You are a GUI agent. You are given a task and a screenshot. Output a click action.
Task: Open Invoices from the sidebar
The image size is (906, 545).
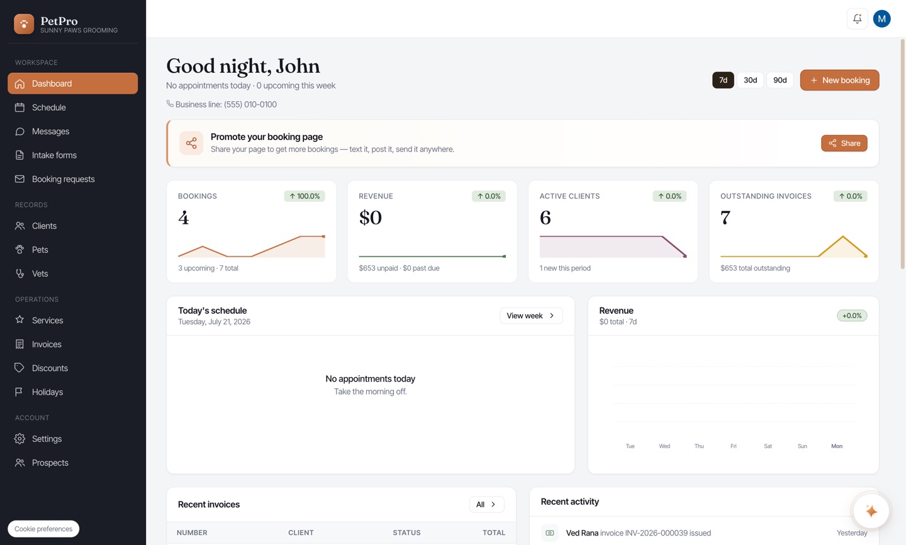pyautogui.click(x=73, y=344)
